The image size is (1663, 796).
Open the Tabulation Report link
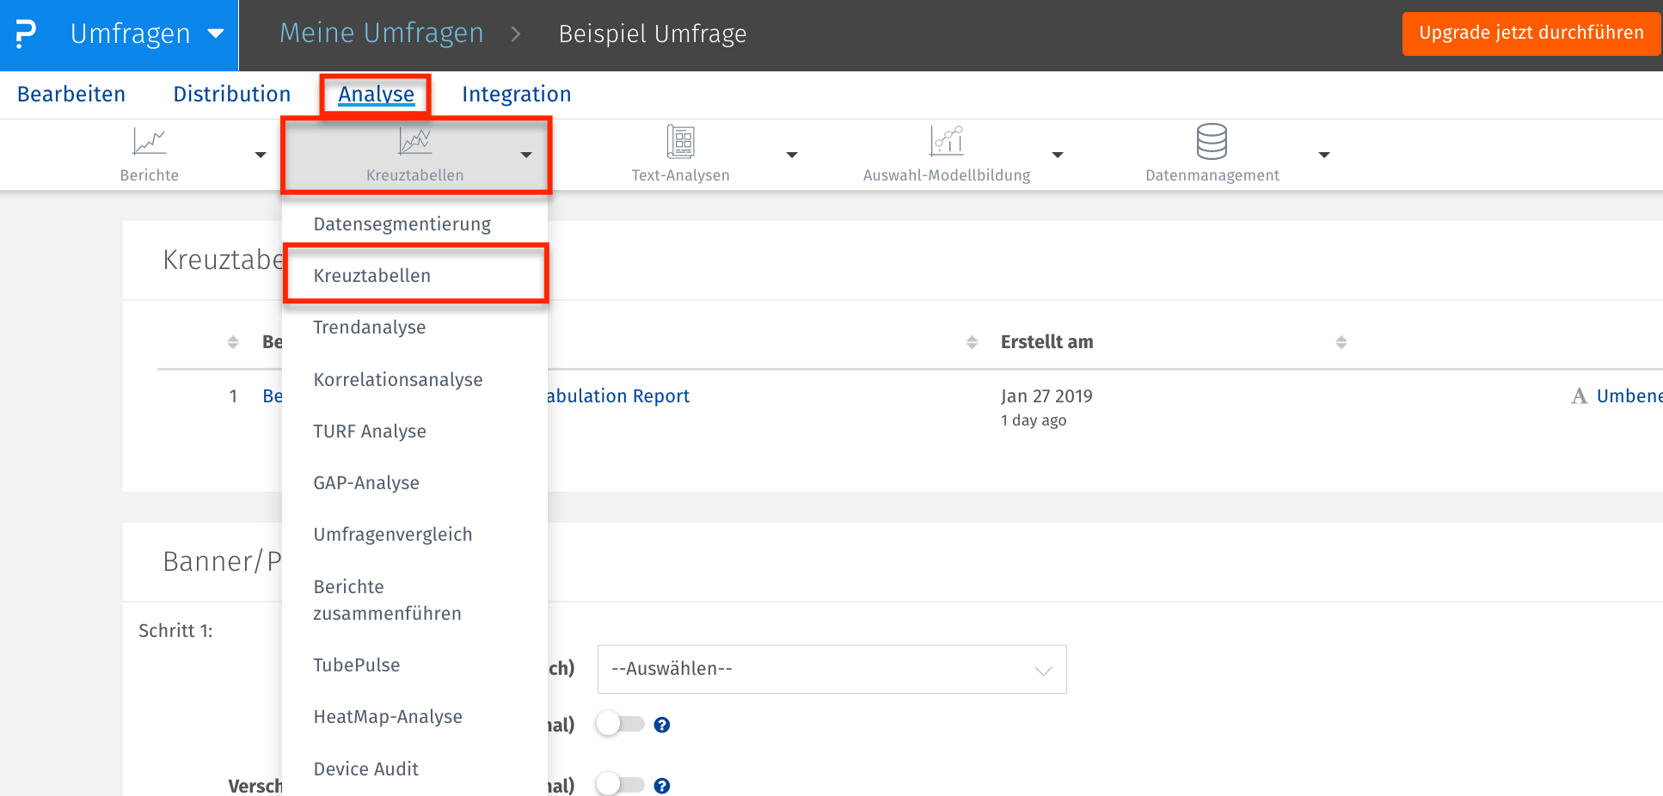[621, 395]
